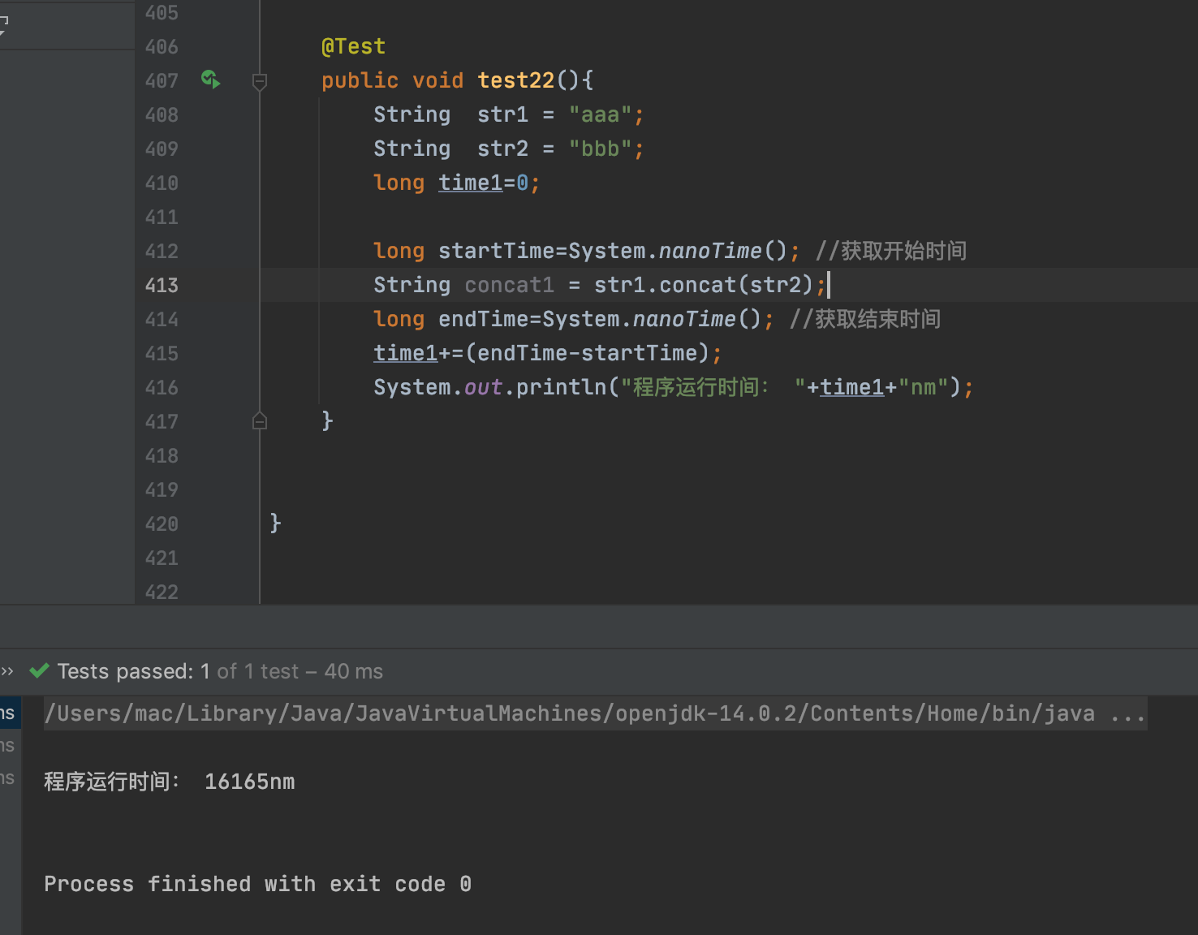Click the java command path in console output
The width and height of the screenshot is (1198, 935).
click(x=595, y=713)
